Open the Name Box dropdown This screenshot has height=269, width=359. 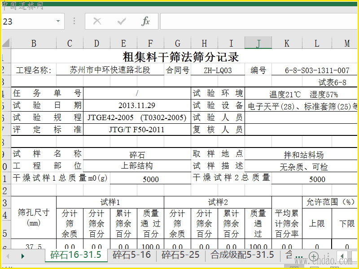tap(58, 21)
